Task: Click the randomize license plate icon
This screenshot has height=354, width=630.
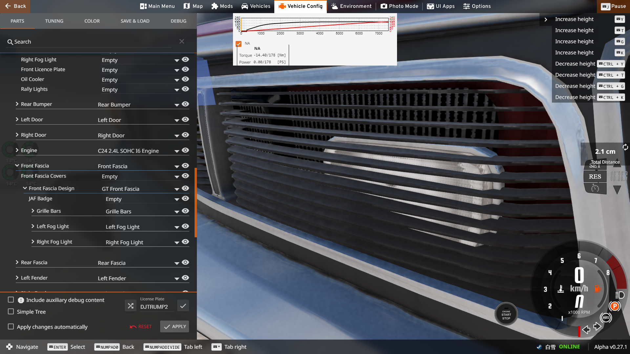Action: point(131,306)
